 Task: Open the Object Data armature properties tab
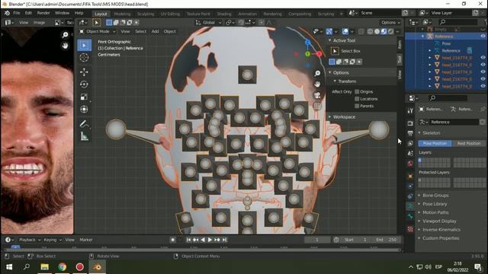(x=410, y=206)
